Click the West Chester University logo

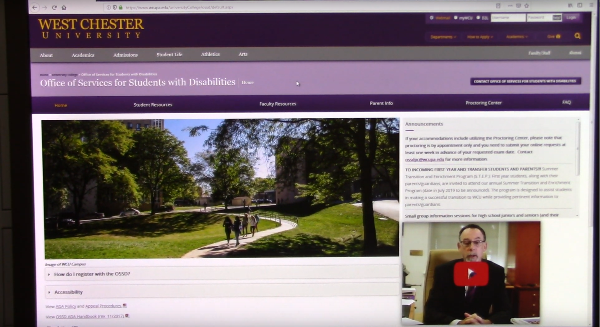point(91,28)
